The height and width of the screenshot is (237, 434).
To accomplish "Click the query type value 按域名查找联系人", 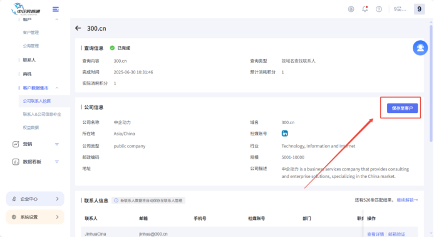I will click(298, 61).
